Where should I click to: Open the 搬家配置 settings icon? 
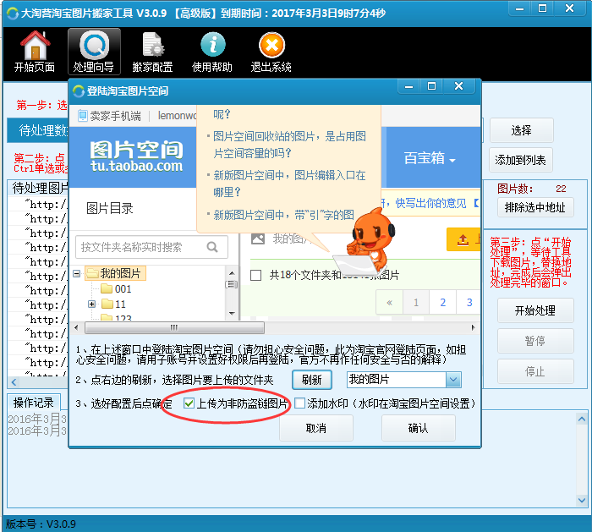coord(152,52)
